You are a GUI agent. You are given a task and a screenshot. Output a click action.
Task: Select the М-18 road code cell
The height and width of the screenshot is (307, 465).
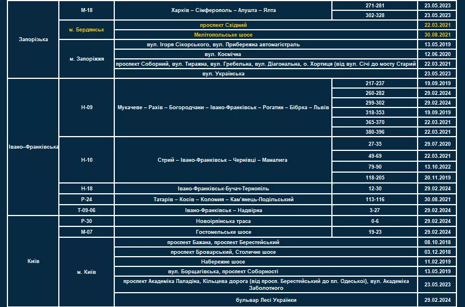click(x=86, y=10)
